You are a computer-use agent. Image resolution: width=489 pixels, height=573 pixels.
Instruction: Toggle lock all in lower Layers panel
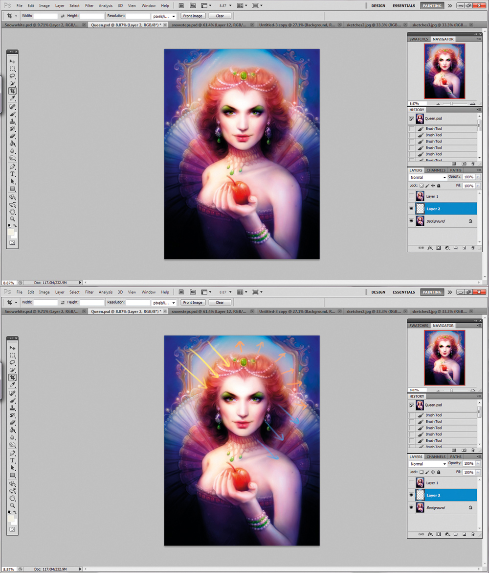tap(439, 472)
